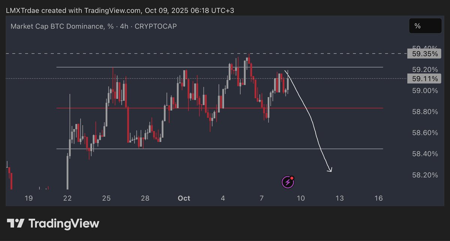The width and height of the screenshot is (450, 241).
Task: Click the 59.35% price label
Action: coord(425,54)
